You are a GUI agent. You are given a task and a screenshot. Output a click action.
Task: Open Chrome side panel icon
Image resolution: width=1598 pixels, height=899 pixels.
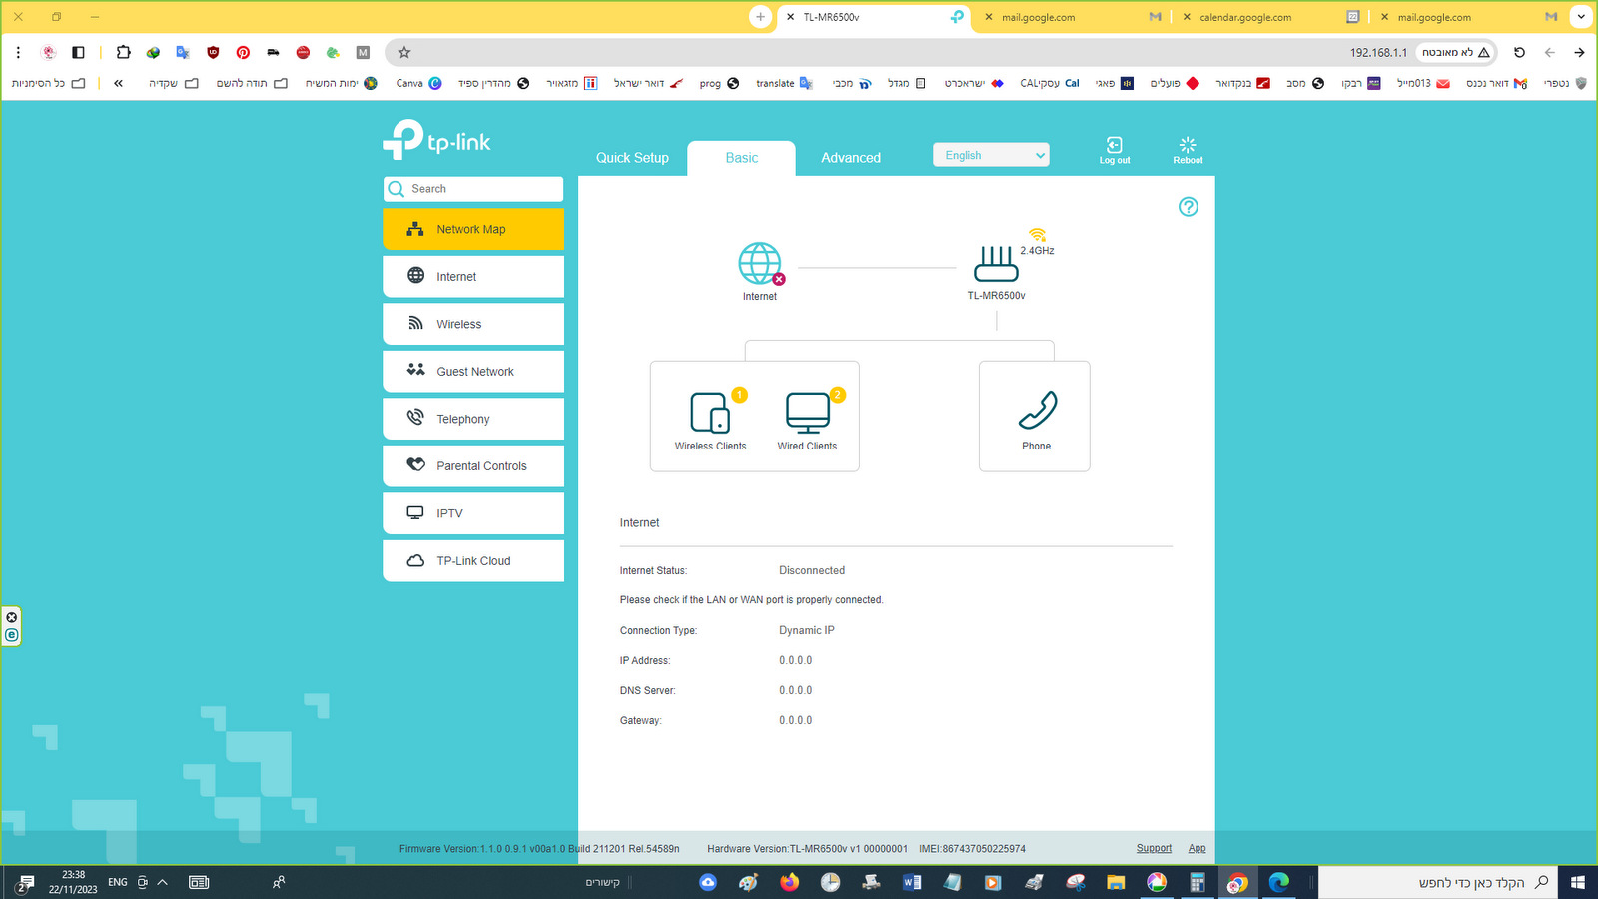pyautogui.click(x=78, y=53)
